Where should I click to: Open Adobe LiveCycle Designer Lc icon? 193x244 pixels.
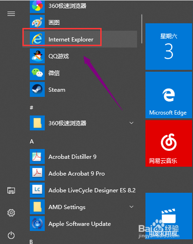point(37,190)
